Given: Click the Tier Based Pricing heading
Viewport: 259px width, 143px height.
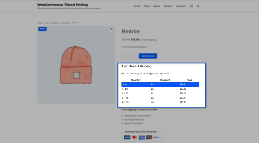Looking at the screenshot, I should pos(136,66).
